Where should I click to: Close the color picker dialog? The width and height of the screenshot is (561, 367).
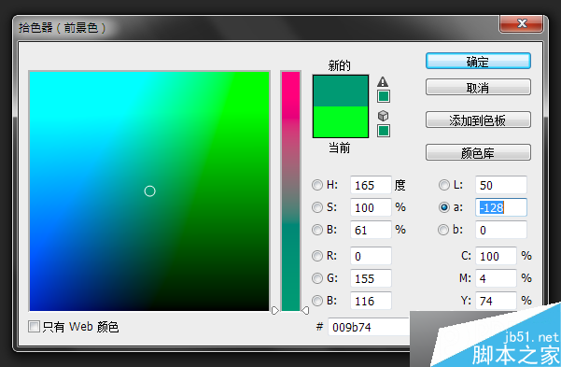[x=522, y=24]
